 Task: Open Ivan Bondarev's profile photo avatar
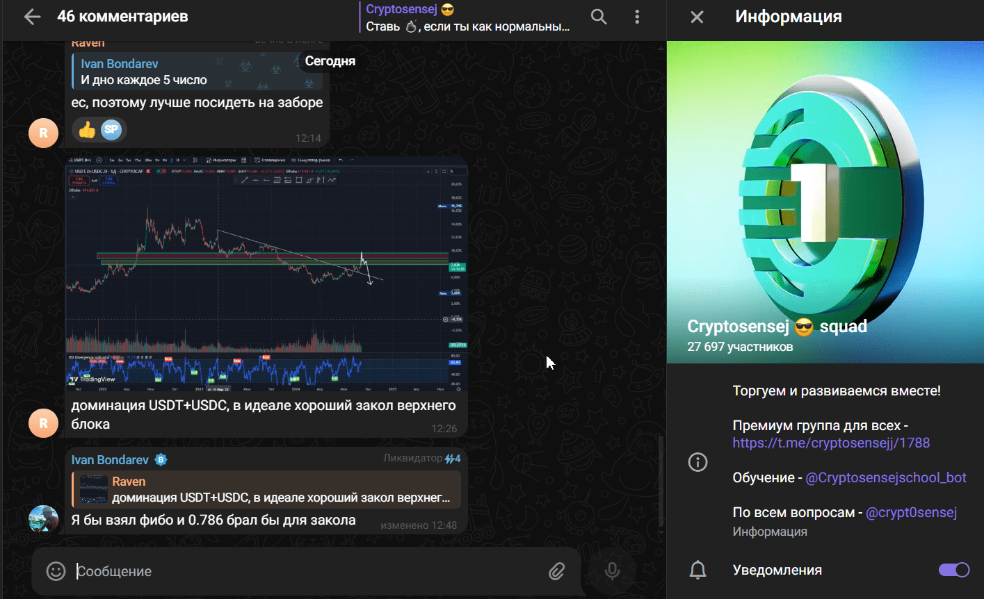[x=43, y=519]
